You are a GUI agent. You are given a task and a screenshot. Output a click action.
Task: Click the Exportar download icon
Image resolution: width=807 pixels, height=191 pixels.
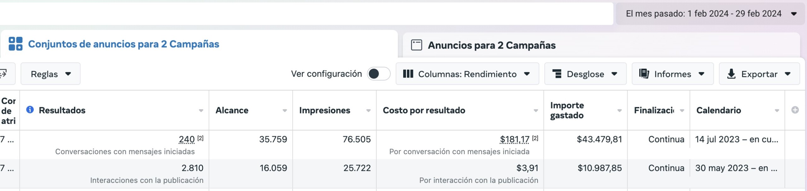point(731,74)
